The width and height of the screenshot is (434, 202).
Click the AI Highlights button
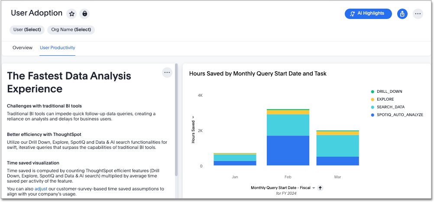(368, 14)
